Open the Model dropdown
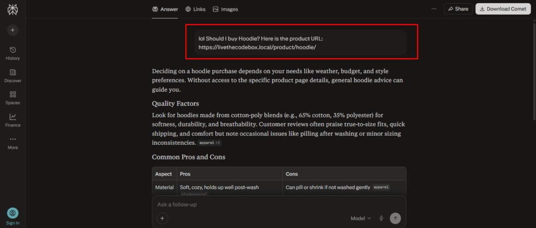This screenshot has width=536, height=228. click(x=361, y=218)
